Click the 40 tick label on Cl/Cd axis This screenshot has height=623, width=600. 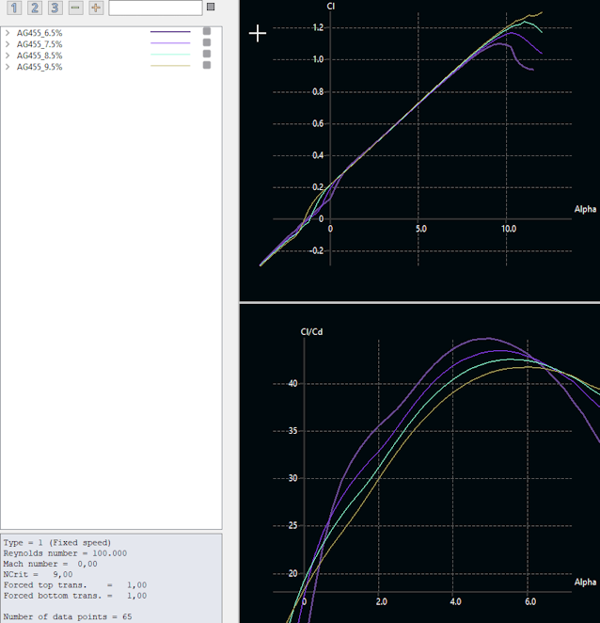click(x=293, y=383)
